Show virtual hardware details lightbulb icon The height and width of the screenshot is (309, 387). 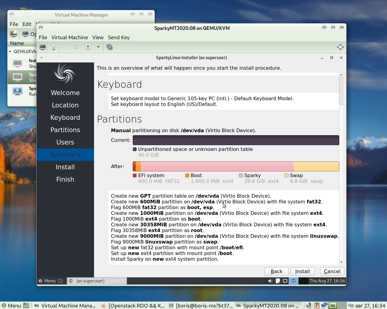pyautogui.click(x=54, y=47)
